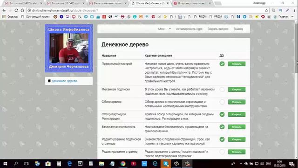Open the Обзор партнерок lesson button
Image resolution: width=298 pixels, height=168 pixels.
click(x=237, y=114)
